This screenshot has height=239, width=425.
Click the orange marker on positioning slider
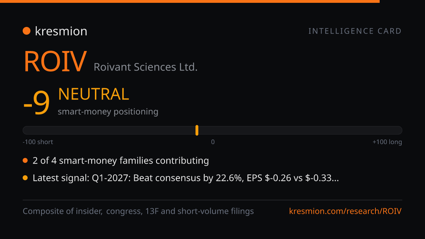tap(197, 130)
